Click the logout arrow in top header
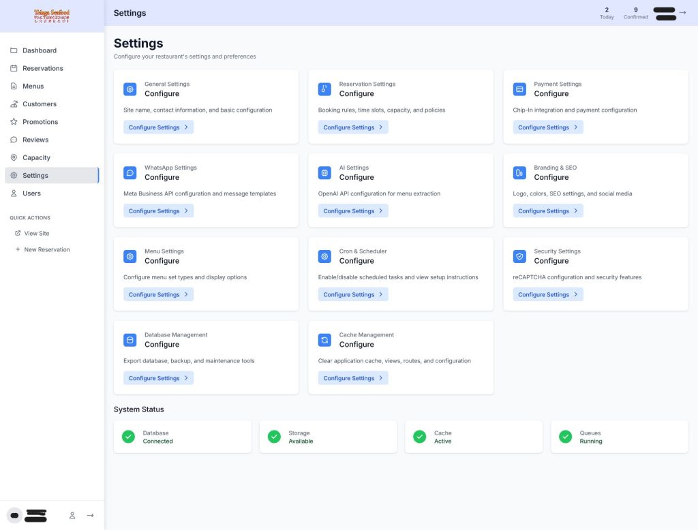698x530 pixels. point(683,12)
